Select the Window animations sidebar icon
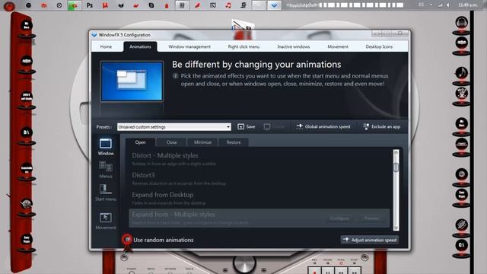The width and height of the screenshot is (487, 274). click(106, 147)
